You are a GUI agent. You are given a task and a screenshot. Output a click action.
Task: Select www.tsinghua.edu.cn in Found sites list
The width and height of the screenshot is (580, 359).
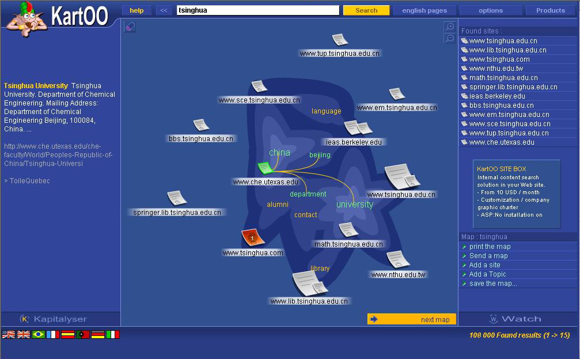tap(518, 41)
